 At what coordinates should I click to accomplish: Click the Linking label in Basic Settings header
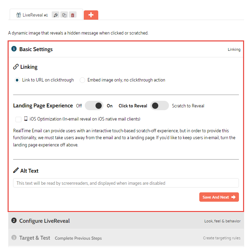pos(234,49)
